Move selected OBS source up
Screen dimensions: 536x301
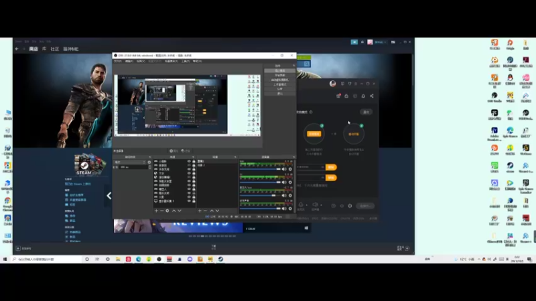(174, 211)
